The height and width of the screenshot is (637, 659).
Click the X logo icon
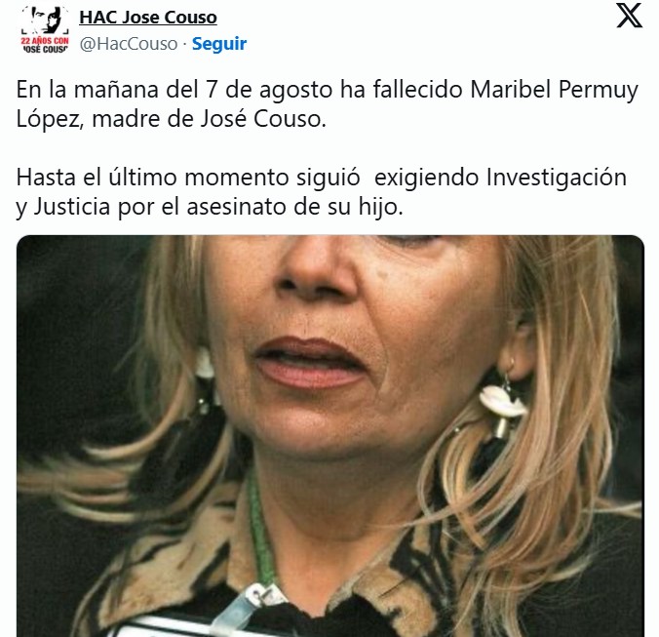click(629, 16)
